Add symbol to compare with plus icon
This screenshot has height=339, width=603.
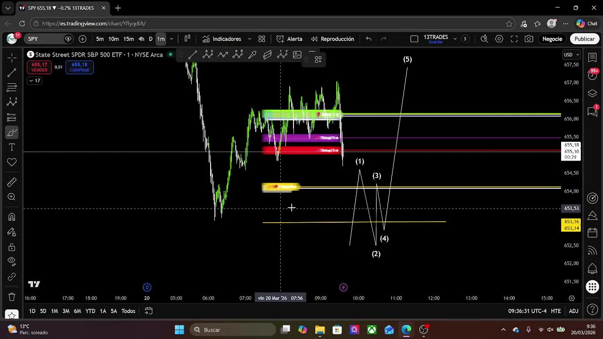click(x=82, y=39)
